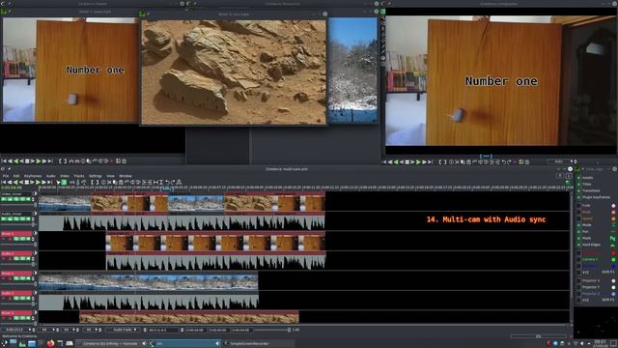
Task: Open Tracks menu
Action: point(79,176)
